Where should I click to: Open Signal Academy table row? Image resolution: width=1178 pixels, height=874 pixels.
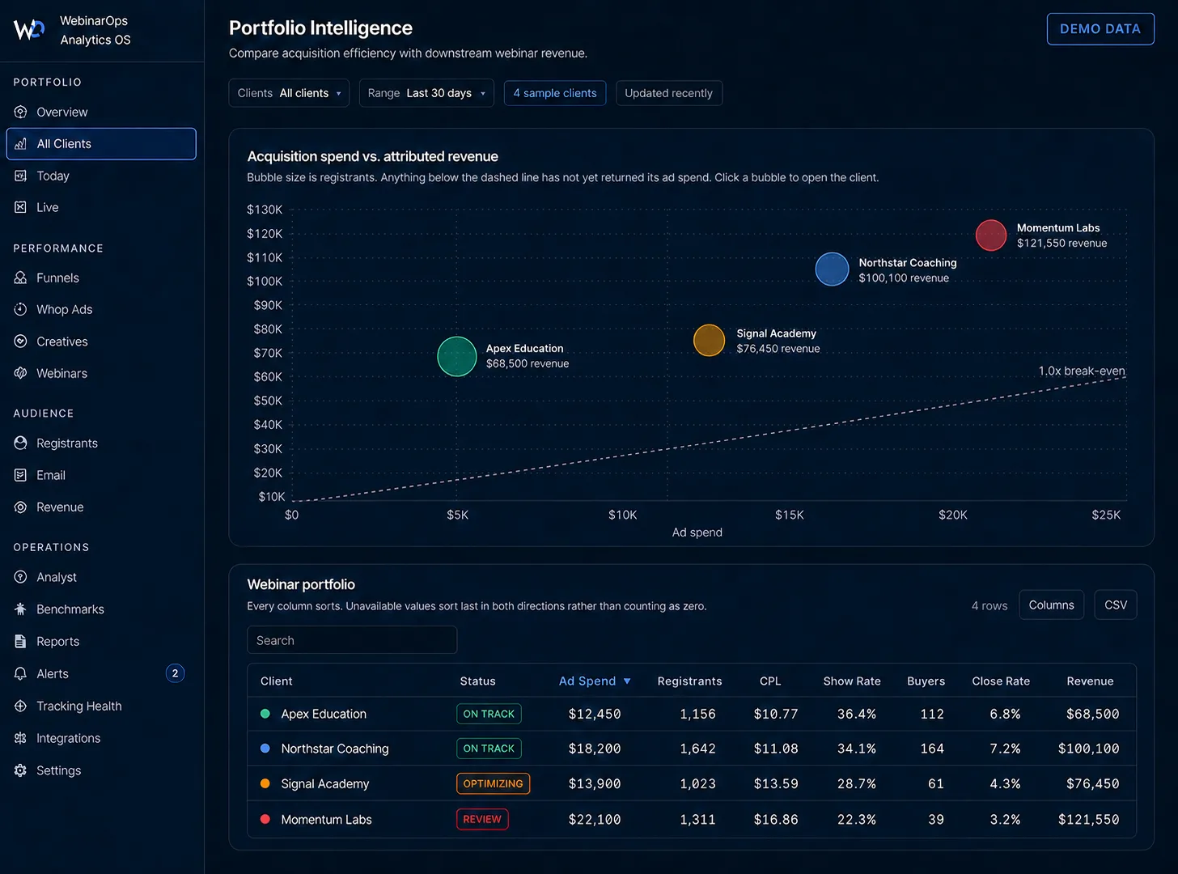click(692, 783)
